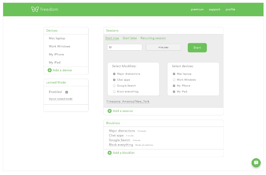Check the Google Search blocklist
This screenshot has width=266, height=175.
[114, 86]
